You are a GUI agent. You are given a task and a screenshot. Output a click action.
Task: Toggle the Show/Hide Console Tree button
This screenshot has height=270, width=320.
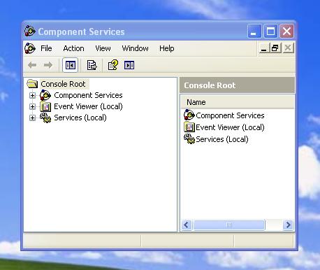70,65
